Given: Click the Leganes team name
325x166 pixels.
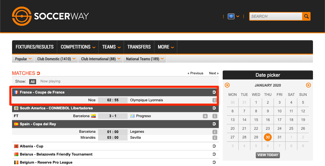Looking at the screenshot, I should tap(137, 132).
